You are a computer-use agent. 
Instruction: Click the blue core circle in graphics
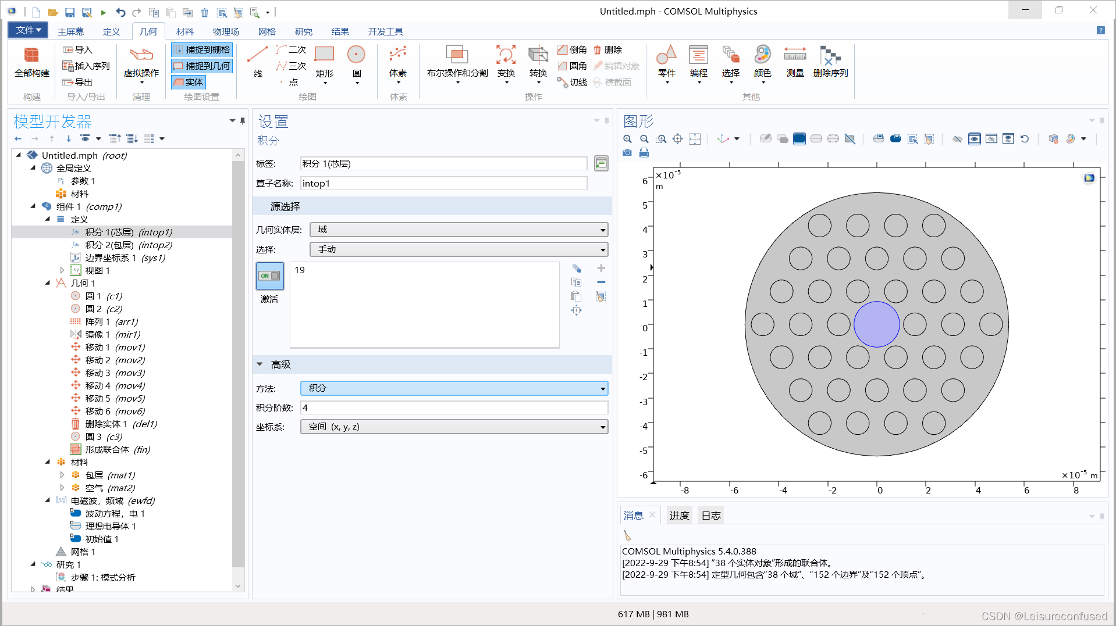tap(876, 324)
